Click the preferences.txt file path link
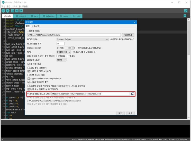Viewport: 191px width, 141px height. (54, 101)
